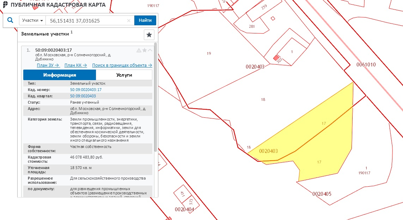
Task: Switch to the Услуги tab
Action: point(124,75)
